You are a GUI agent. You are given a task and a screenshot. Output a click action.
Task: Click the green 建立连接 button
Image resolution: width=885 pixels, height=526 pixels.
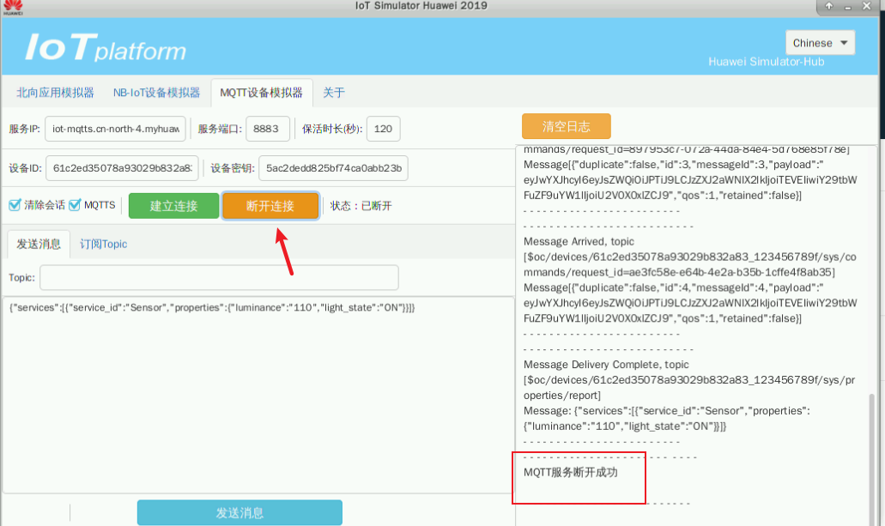[x=174, y=206]
